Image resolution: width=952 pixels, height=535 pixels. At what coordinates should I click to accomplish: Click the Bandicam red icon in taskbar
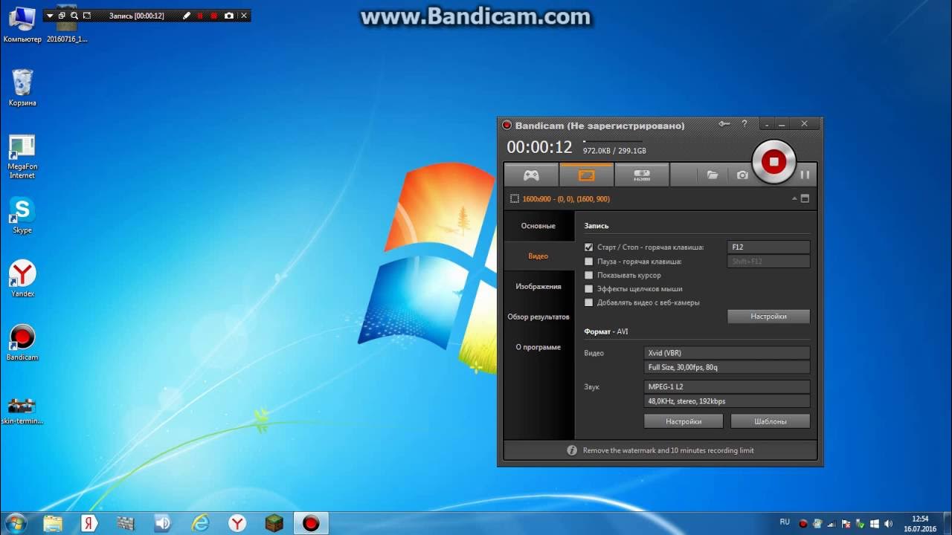point(311,523)
